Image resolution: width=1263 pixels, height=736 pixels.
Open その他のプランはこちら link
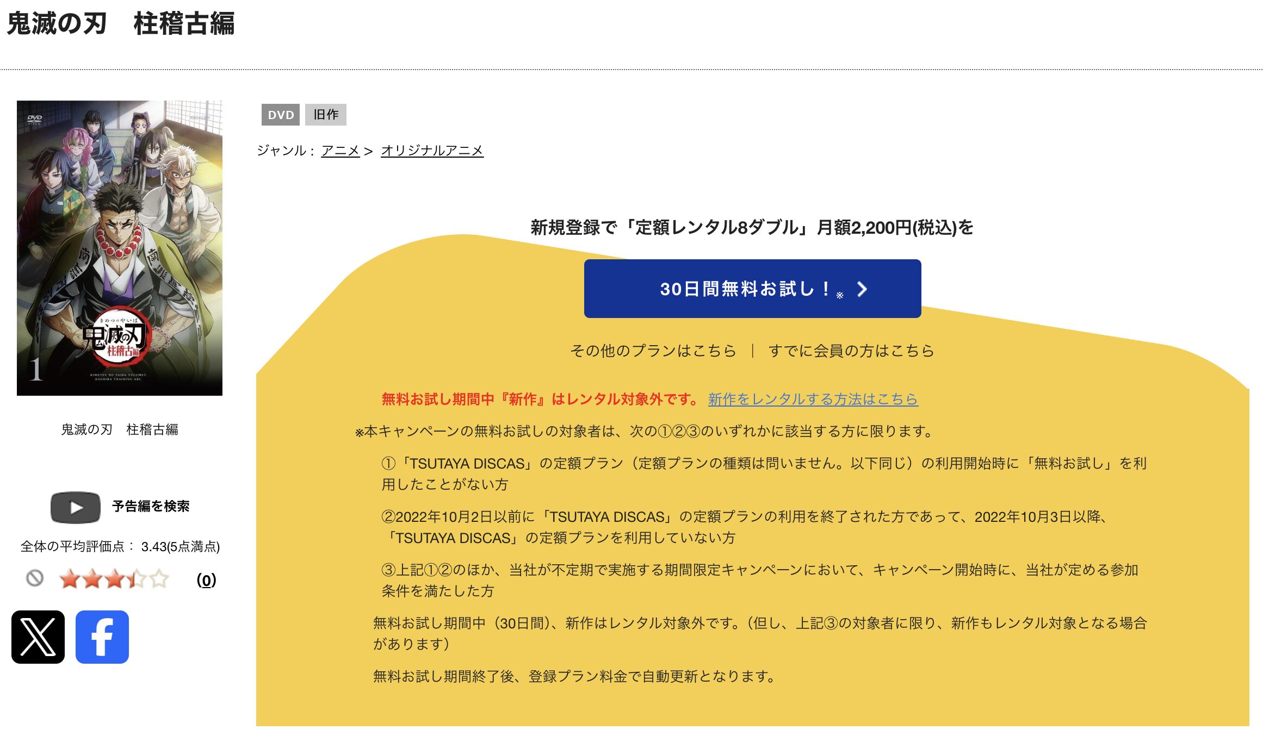point(653,351)
